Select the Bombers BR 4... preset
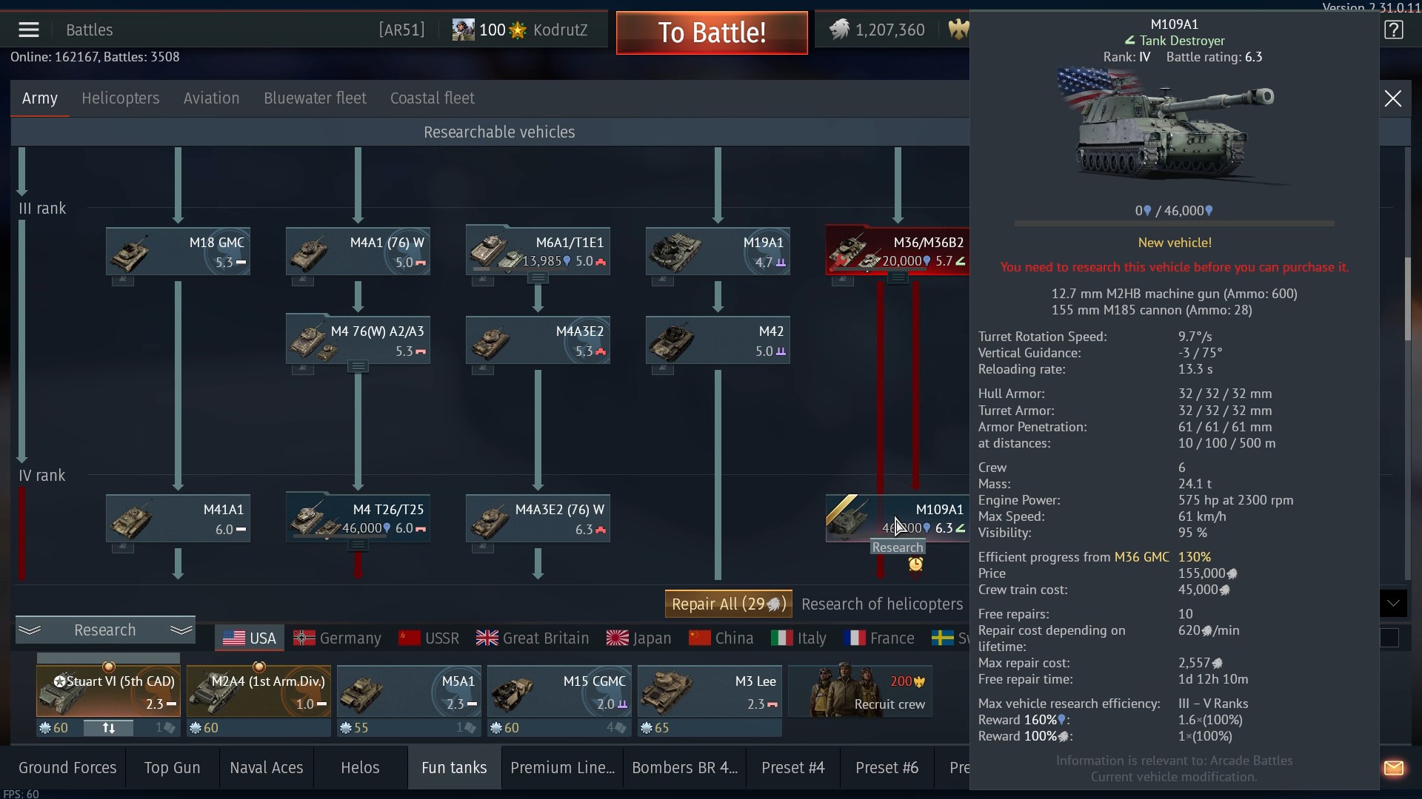 pyautogui.click(x=684, y=768)
